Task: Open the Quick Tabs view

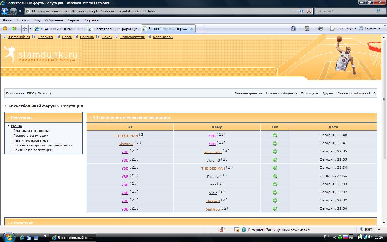Action: coord(25,29)
